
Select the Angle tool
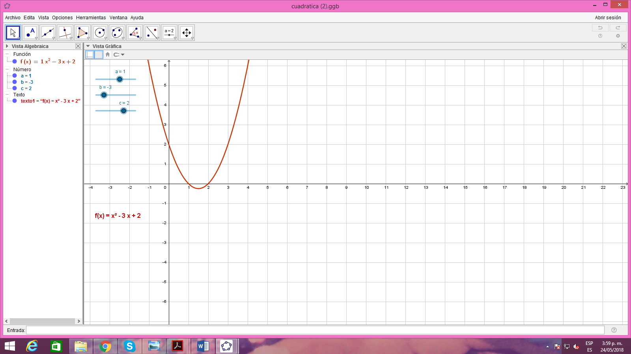tap(134, 32)
